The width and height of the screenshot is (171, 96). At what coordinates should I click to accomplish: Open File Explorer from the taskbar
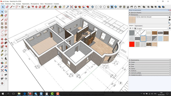(19, 94)
